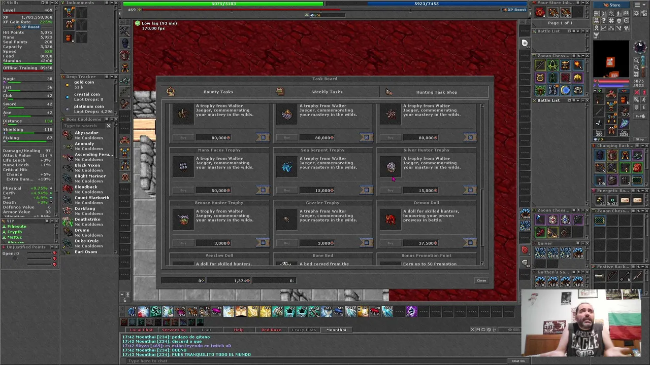Click the Weekly Tasks crate icon
This screenshot has width=650, height=365.
coord(279,92)
